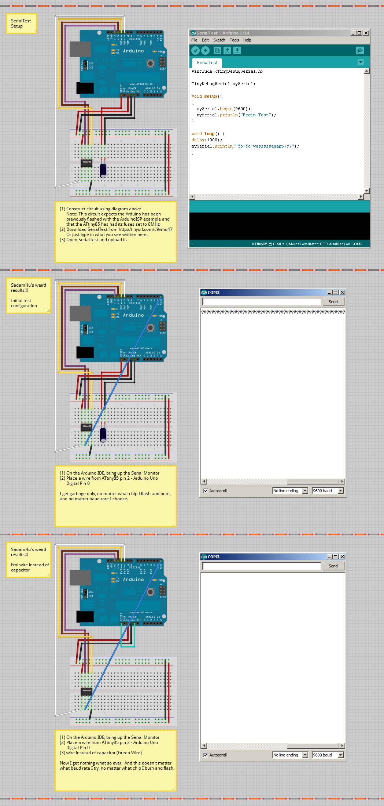
Task: Click the '#include <TinyDebugSerial.h>' code line
Action: click(227, 72)
